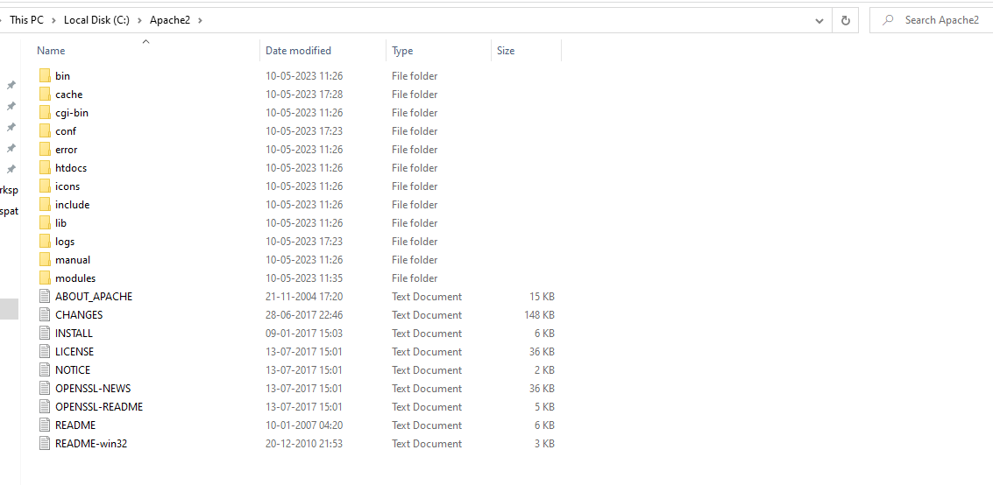Screen dimensions: 993x485
Task: Expand the chevron after Apache2
Action: tap(201, 20)
